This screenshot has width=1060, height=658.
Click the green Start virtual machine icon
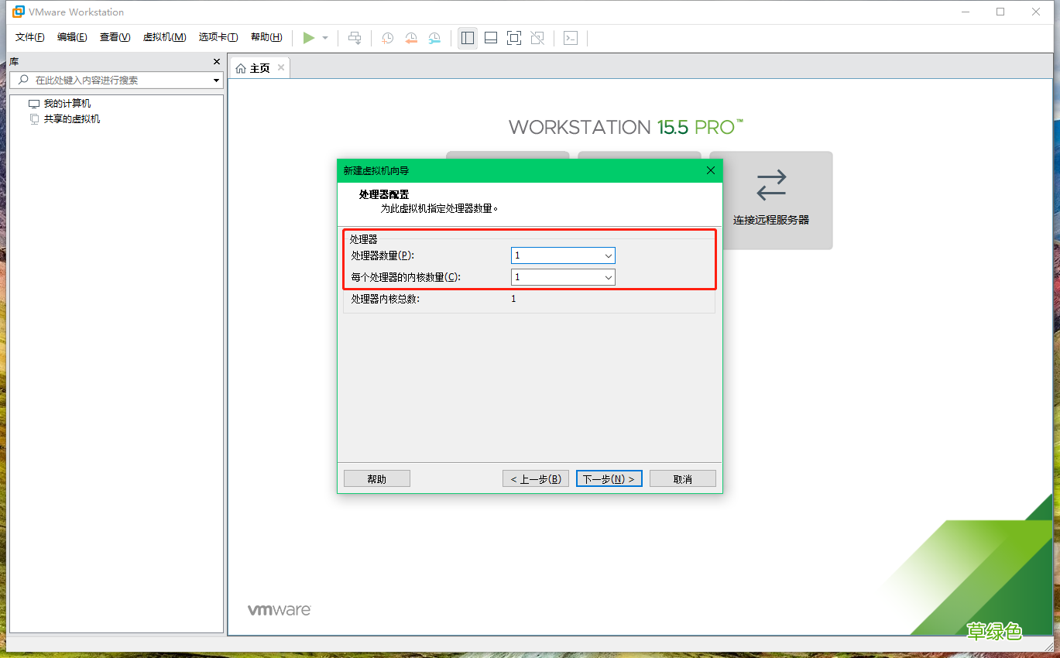tap(309, 37)
